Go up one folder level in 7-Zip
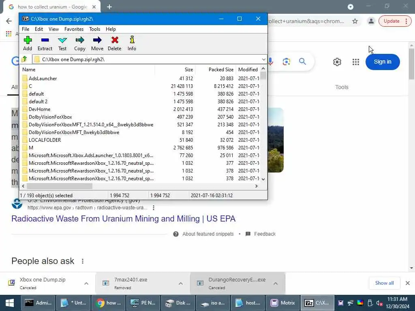 coord(25,59)
